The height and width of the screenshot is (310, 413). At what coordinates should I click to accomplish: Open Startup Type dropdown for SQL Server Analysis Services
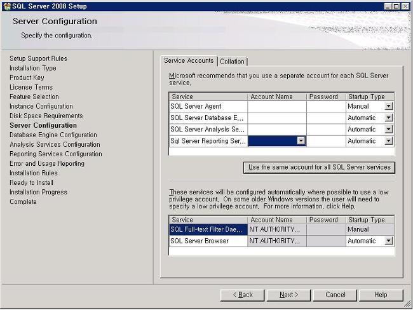[388, 130]
